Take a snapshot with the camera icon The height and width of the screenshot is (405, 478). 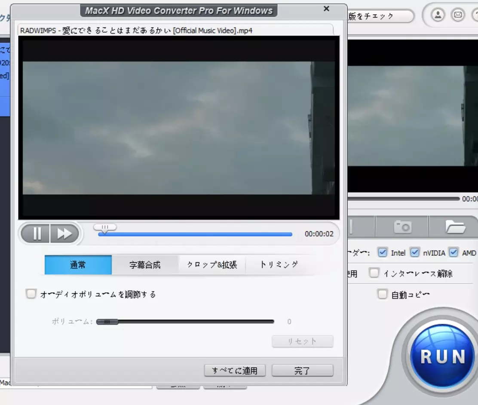click(402, 227)
